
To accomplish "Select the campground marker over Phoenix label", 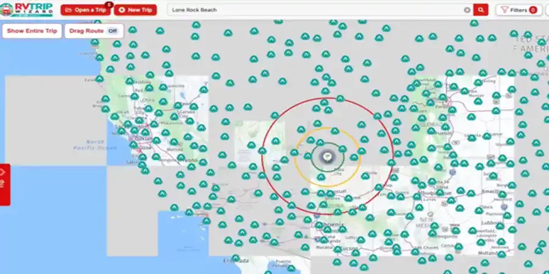I will [x=318, y=225].
